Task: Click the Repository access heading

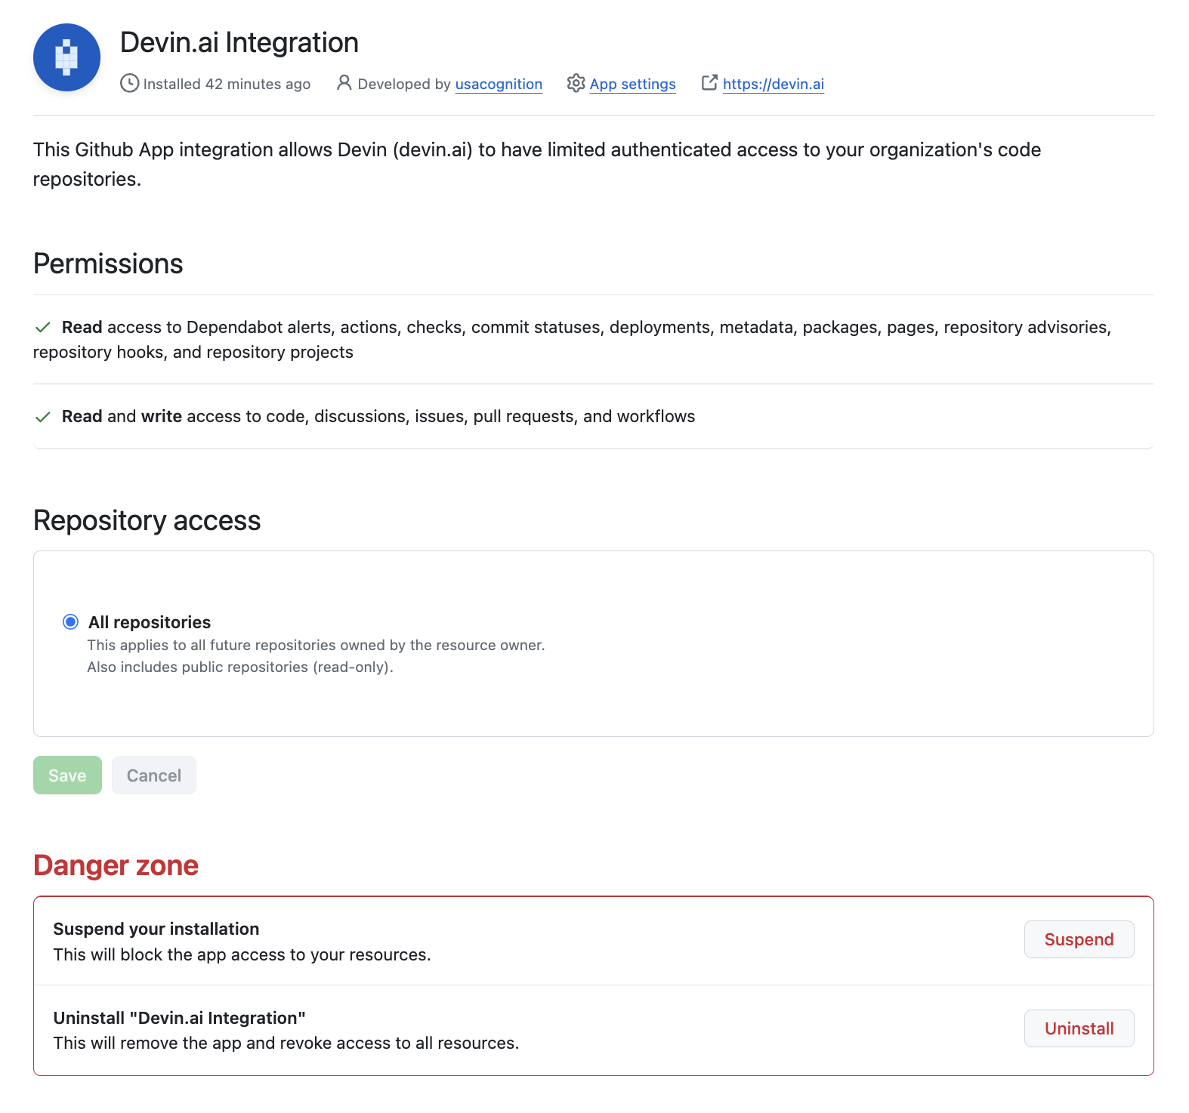Action: point(147,520)
